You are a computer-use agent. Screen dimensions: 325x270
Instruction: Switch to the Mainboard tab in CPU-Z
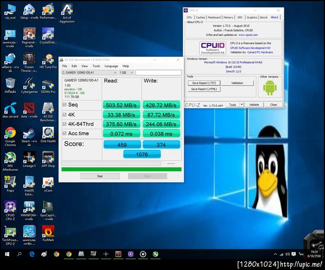214,17
